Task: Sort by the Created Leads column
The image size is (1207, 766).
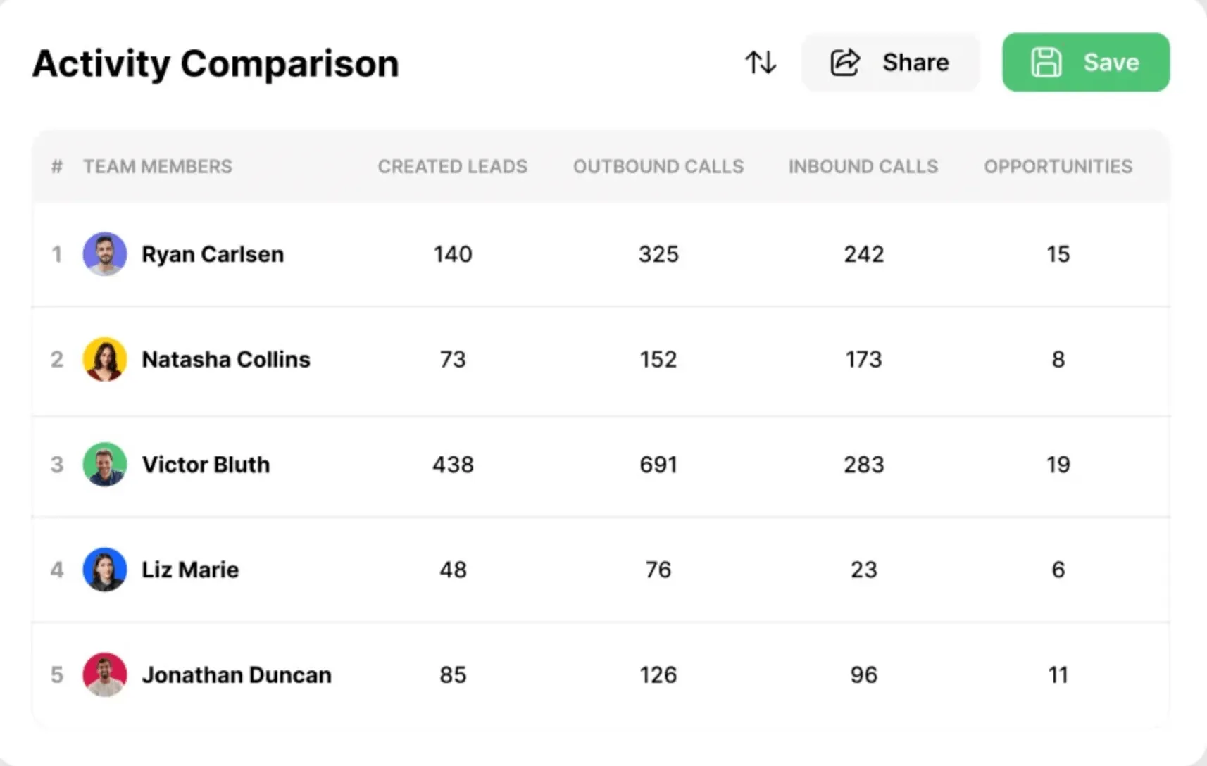Action: click(453, 166)
